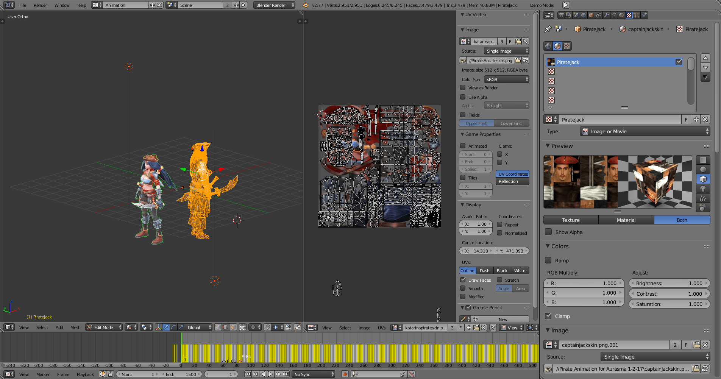Switch to the Material preview tab
This screenshot has height=379, width=721.
tap(626, 220)
